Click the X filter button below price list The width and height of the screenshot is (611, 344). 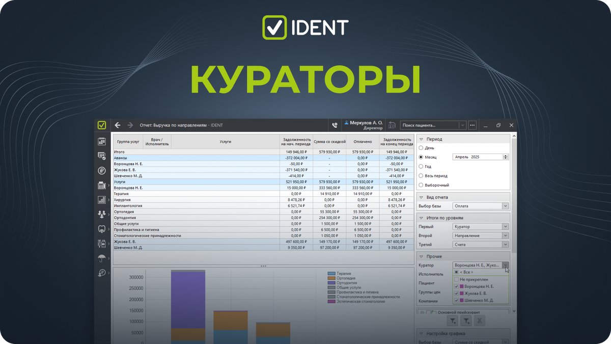(x=480, y=321)
